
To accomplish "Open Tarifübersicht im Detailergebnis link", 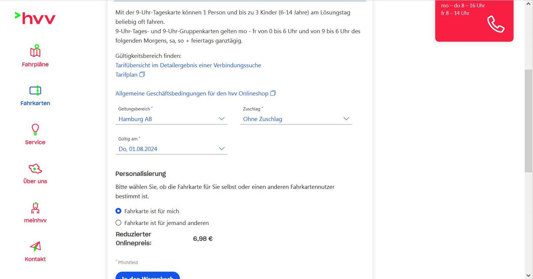I will click(188, 65).
